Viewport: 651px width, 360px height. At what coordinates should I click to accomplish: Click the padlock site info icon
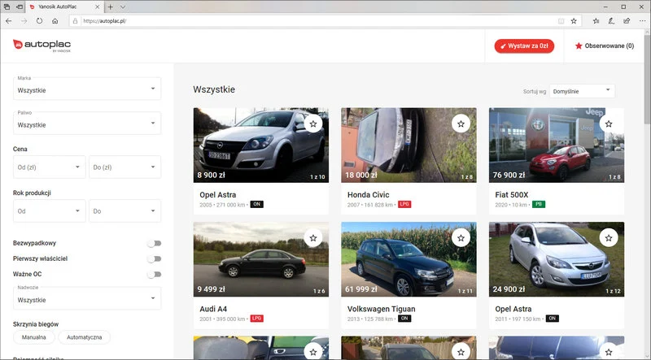[x=75, y=21]
